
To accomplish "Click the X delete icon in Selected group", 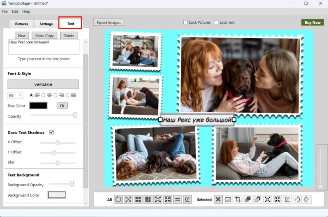I will tap(218, 199).
